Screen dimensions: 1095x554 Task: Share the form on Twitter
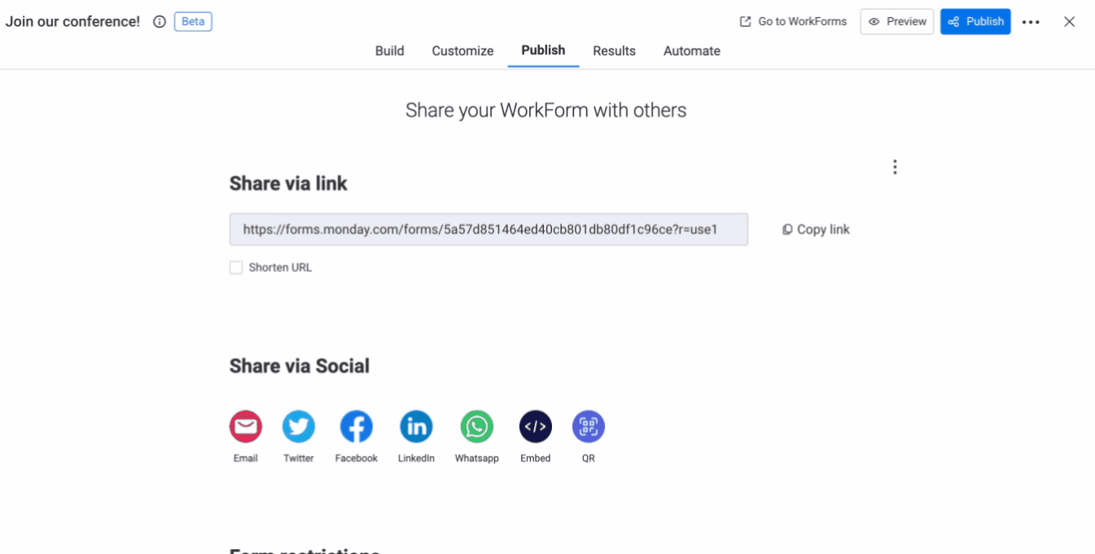click(299, 426)
